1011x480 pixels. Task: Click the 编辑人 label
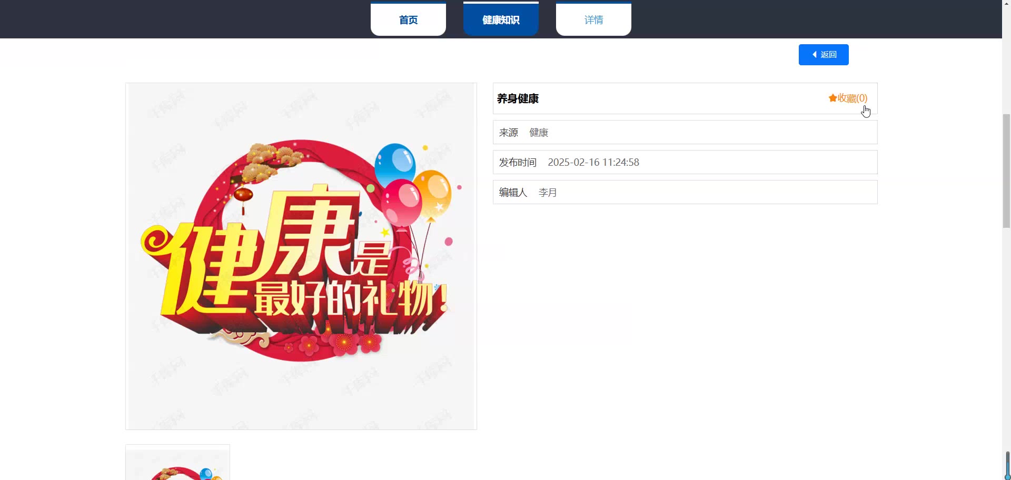pos(513,193)
